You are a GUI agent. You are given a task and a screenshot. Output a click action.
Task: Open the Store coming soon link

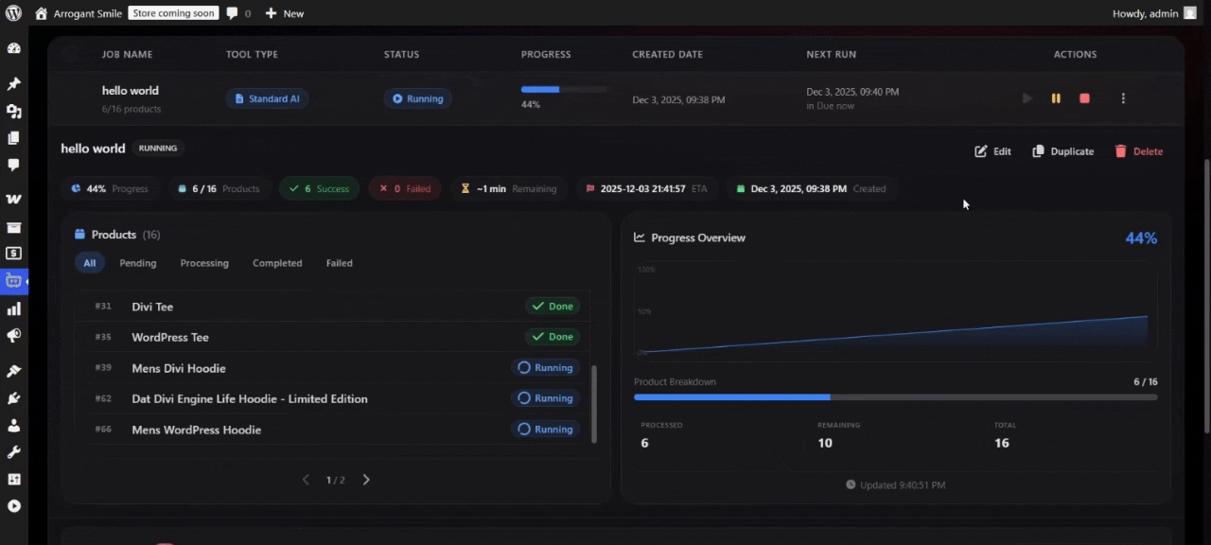click(x=173, y=12)
